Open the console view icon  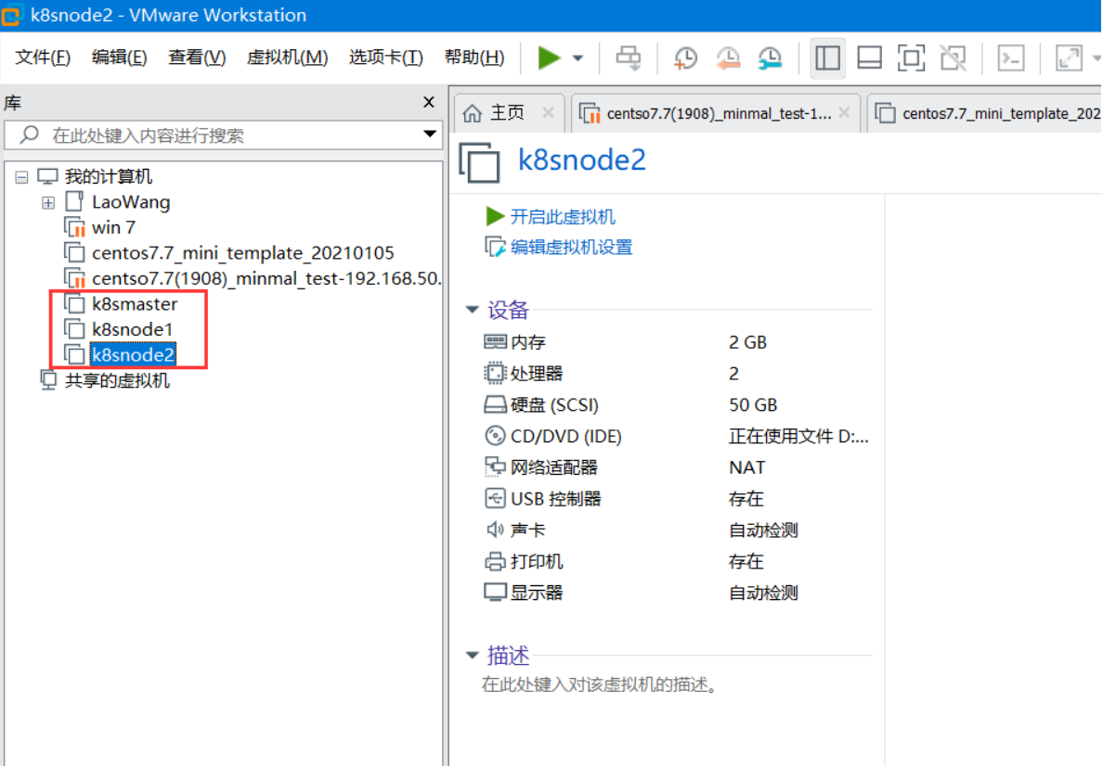[x=1011, y=58]
